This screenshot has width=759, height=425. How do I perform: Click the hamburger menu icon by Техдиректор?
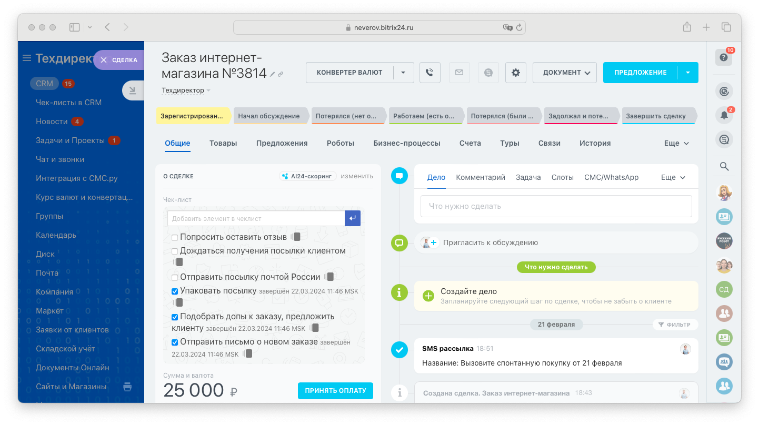(27, 58)
